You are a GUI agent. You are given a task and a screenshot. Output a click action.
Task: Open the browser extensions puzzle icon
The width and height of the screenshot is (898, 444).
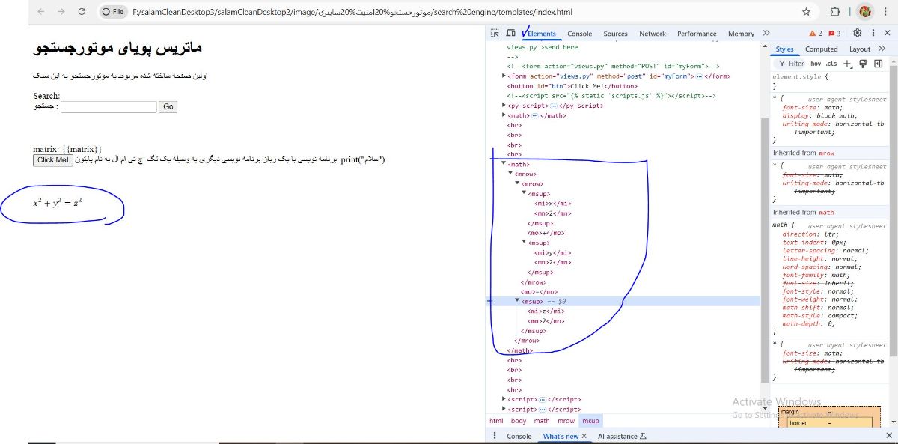point(835,12)
